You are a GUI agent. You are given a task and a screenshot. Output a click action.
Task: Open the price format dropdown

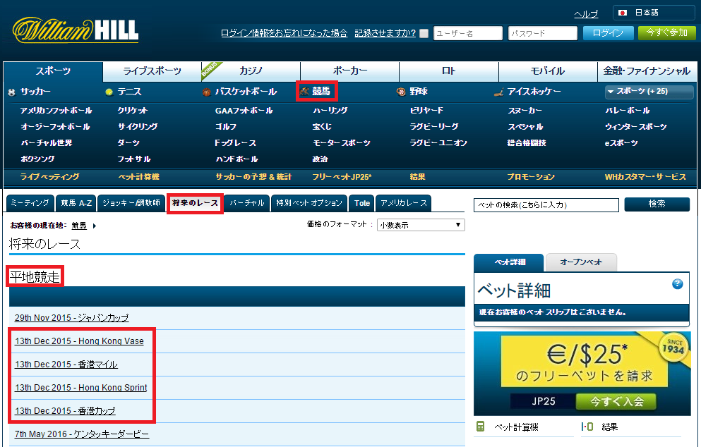click(421, 225)
